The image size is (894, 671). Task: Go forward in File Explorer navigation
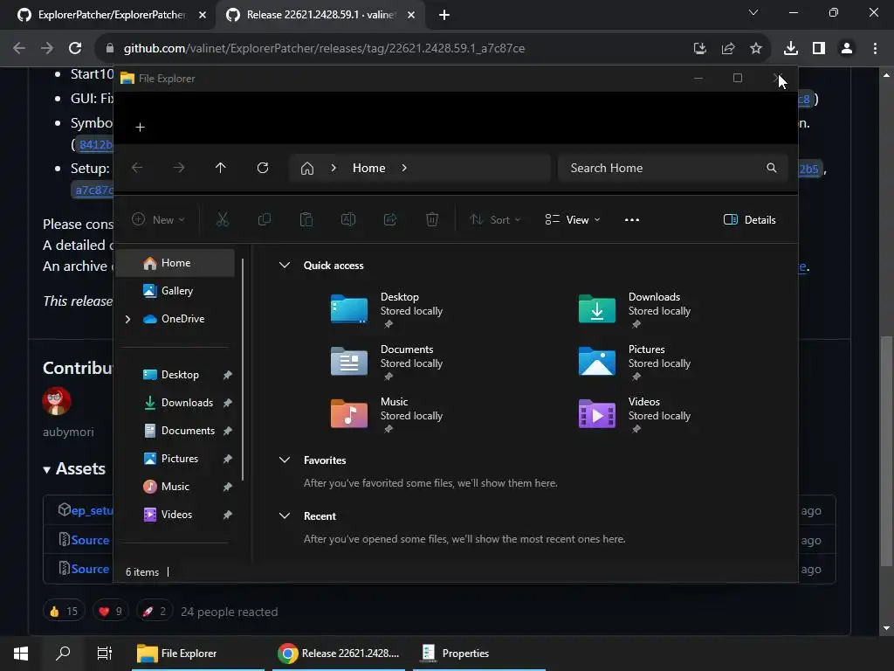pos(178,168)
